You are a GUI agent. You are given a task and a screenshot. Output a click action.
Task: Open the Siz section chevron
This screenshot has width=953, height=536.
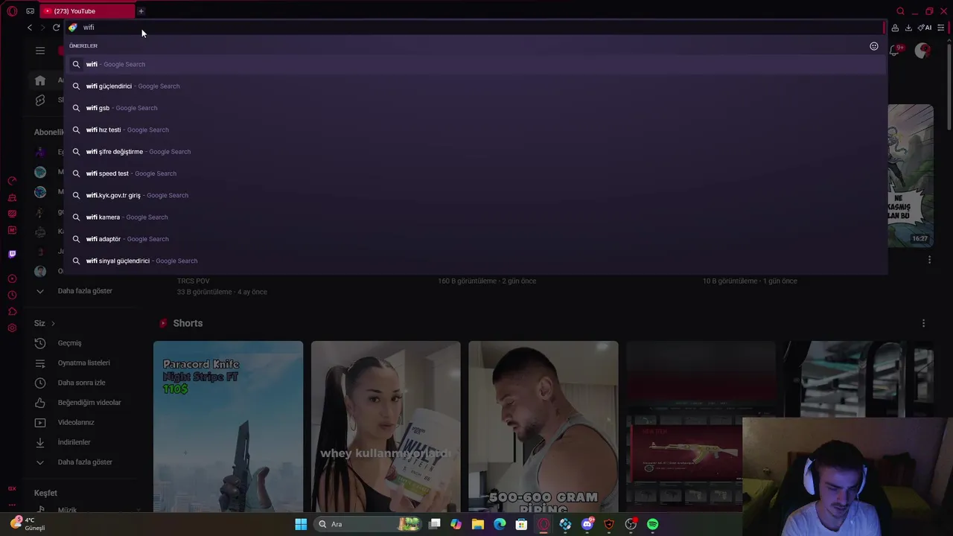pyautogui.click(x=53, y=323)
